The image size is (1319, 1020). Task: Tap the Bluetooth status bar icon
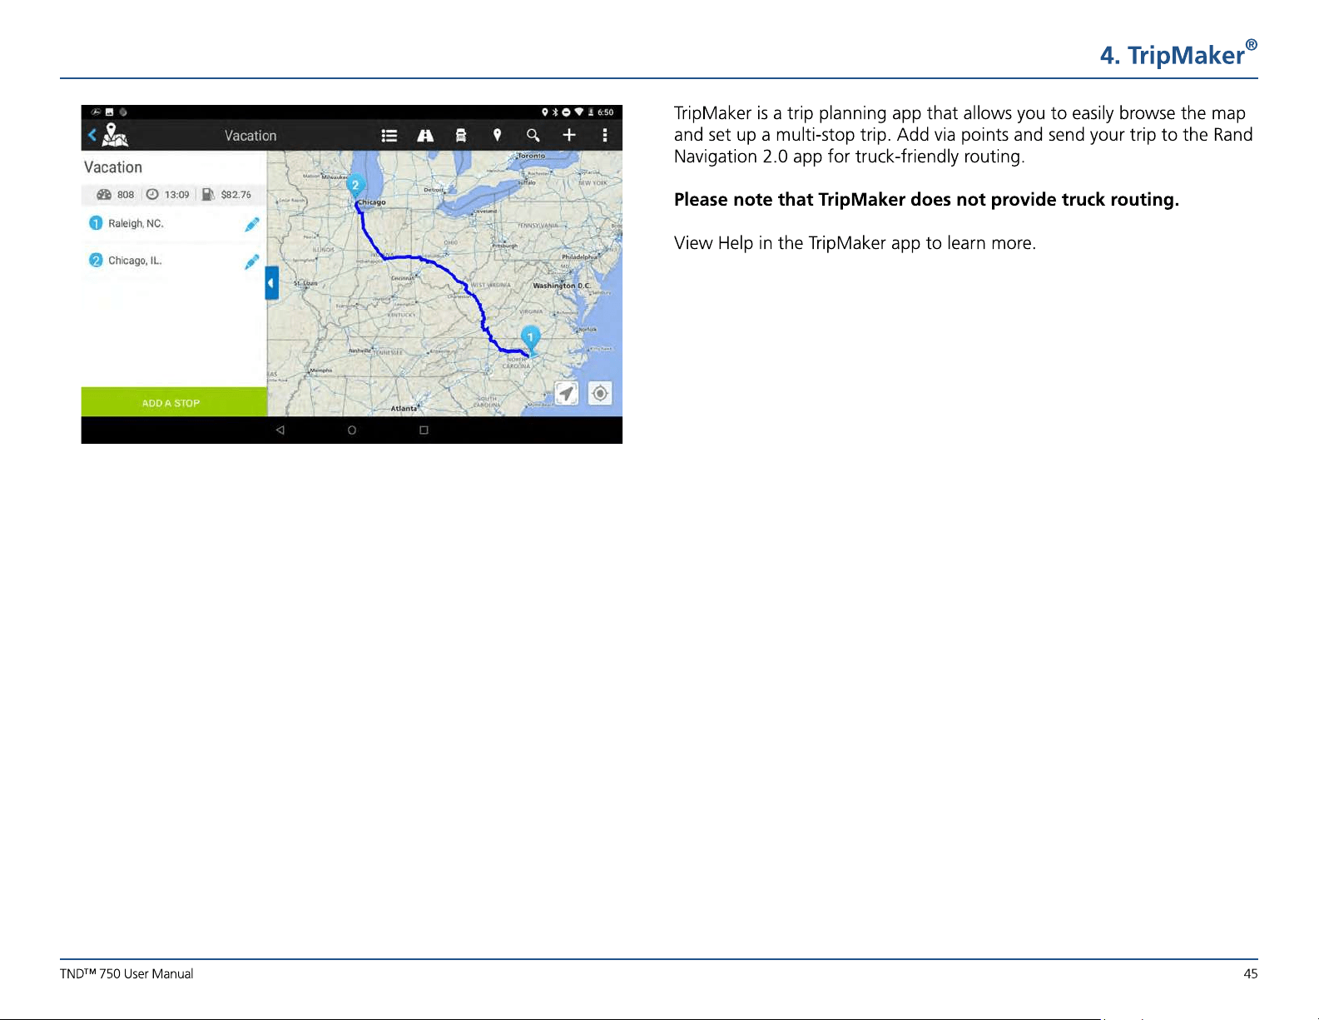(x=555, y=112)
